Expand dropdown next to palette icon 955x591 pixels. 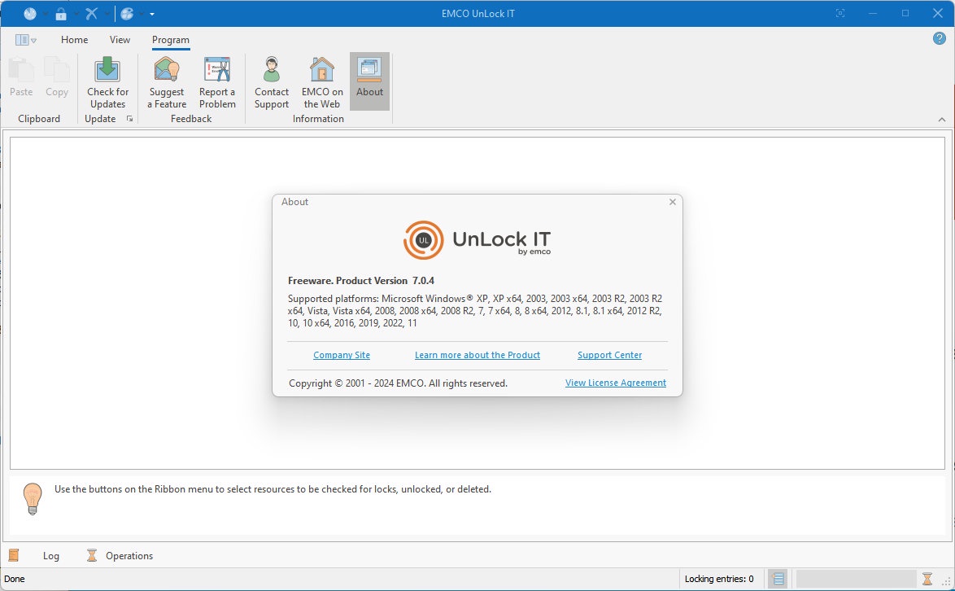[142, 13]
